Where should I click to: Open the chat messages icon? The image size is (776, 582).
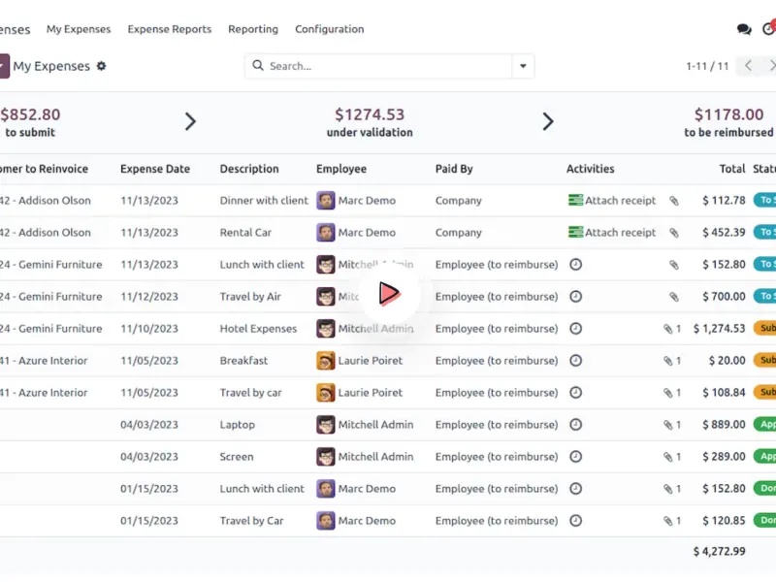[744, 29]
